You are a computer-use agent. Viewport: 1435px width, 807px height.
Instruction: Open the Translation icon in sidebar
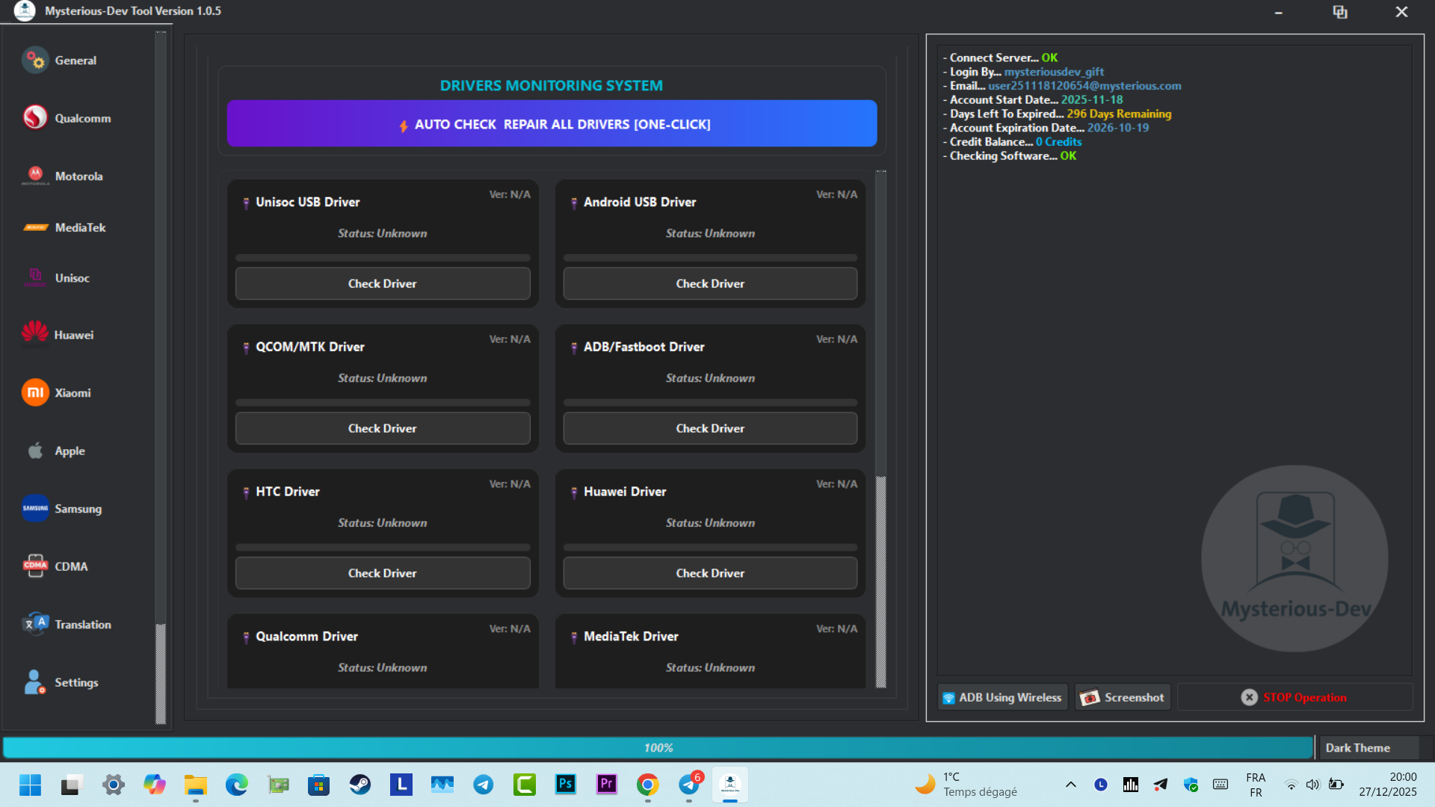[35, 623]
